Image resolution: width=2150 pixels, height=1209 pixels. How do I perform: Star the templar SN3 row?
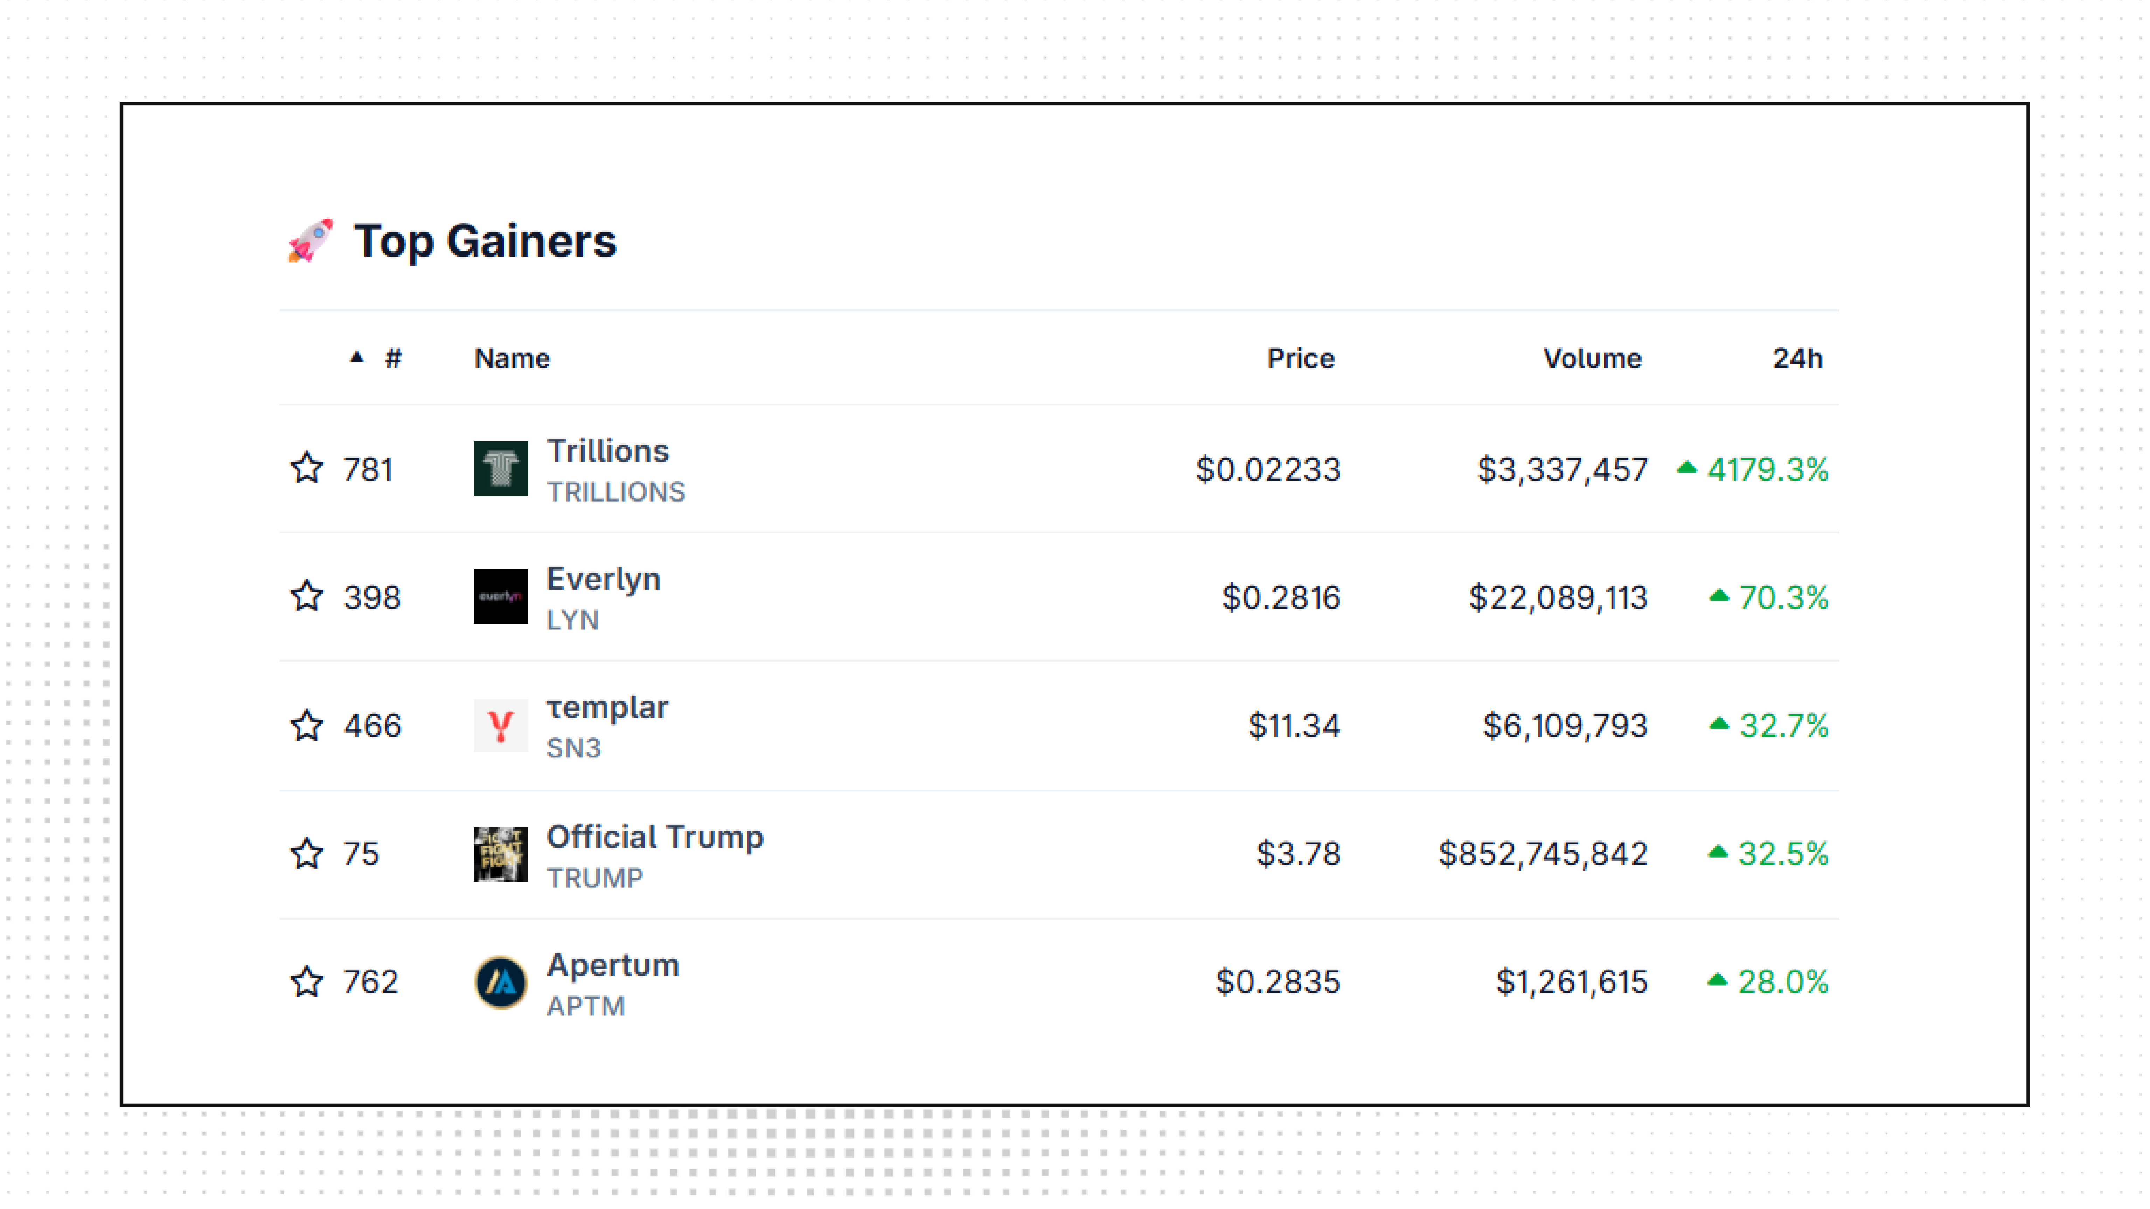[306, 725]
